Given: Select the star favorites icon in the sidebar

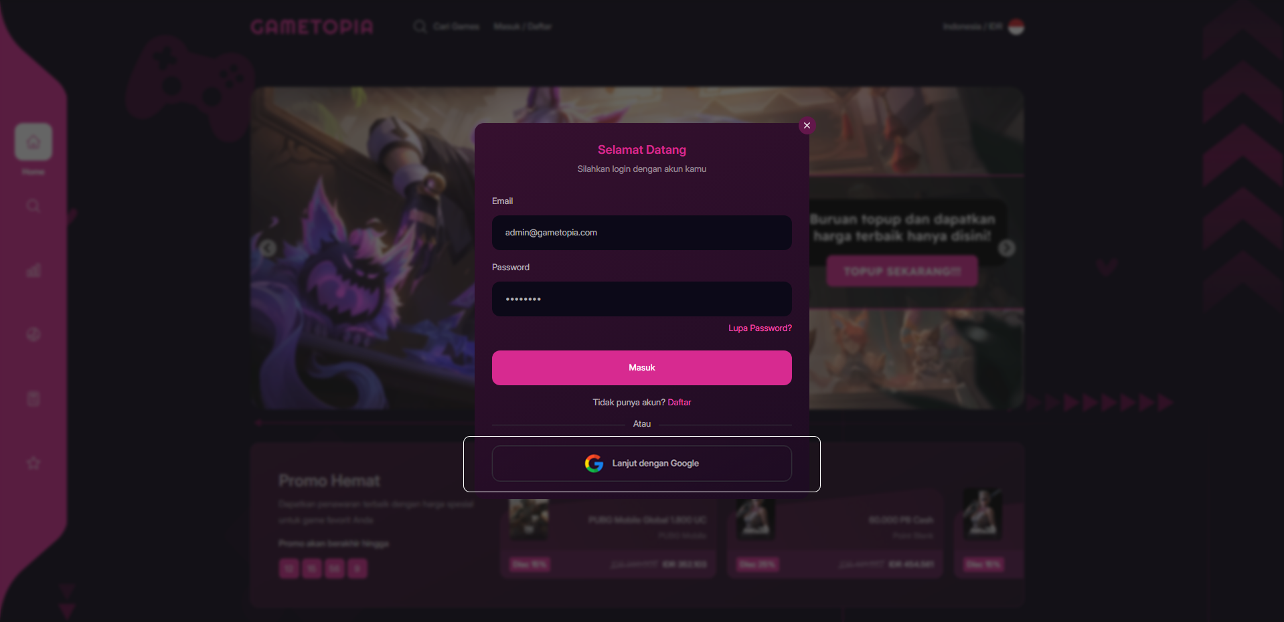Looking at the screenshot, I should pyautogui.click(x=33, y=463).
